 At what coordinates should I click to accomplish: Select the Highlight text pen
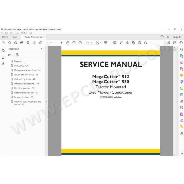point(121,43)
